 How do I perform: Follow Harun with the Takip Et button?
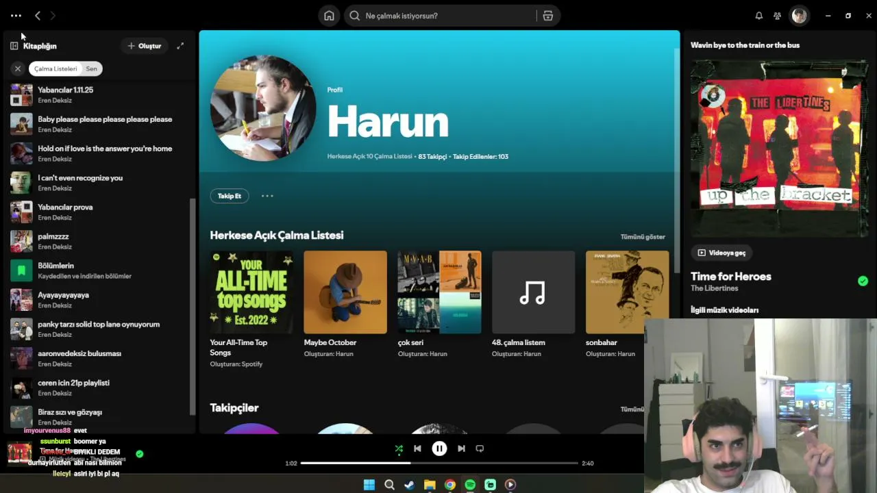(230, 196)
